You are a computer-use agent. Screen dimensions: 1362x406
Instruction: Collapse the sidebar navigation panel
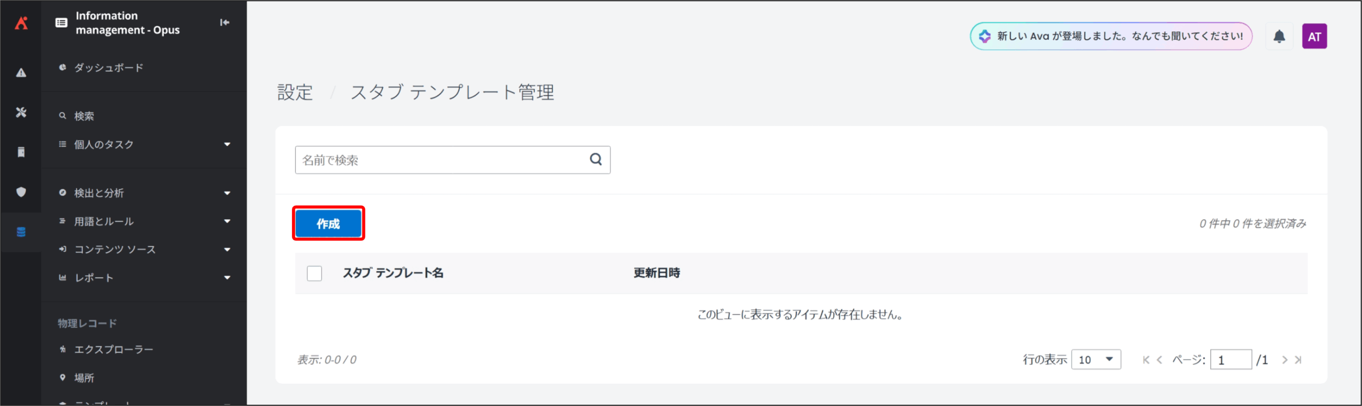point(225,22)
